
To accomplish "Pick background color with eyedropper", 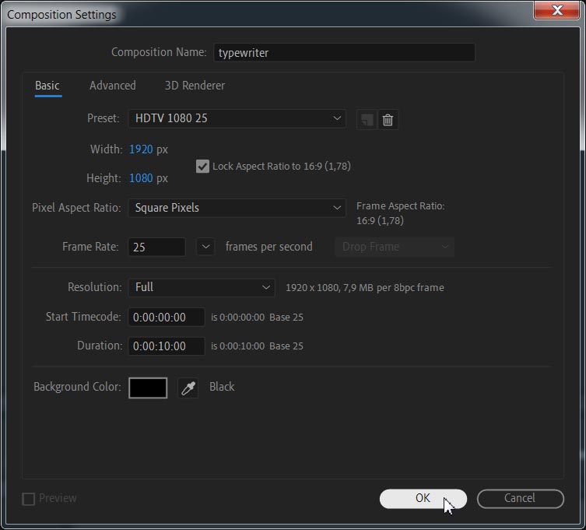I will pyautogui.click(x=188, y=388).
